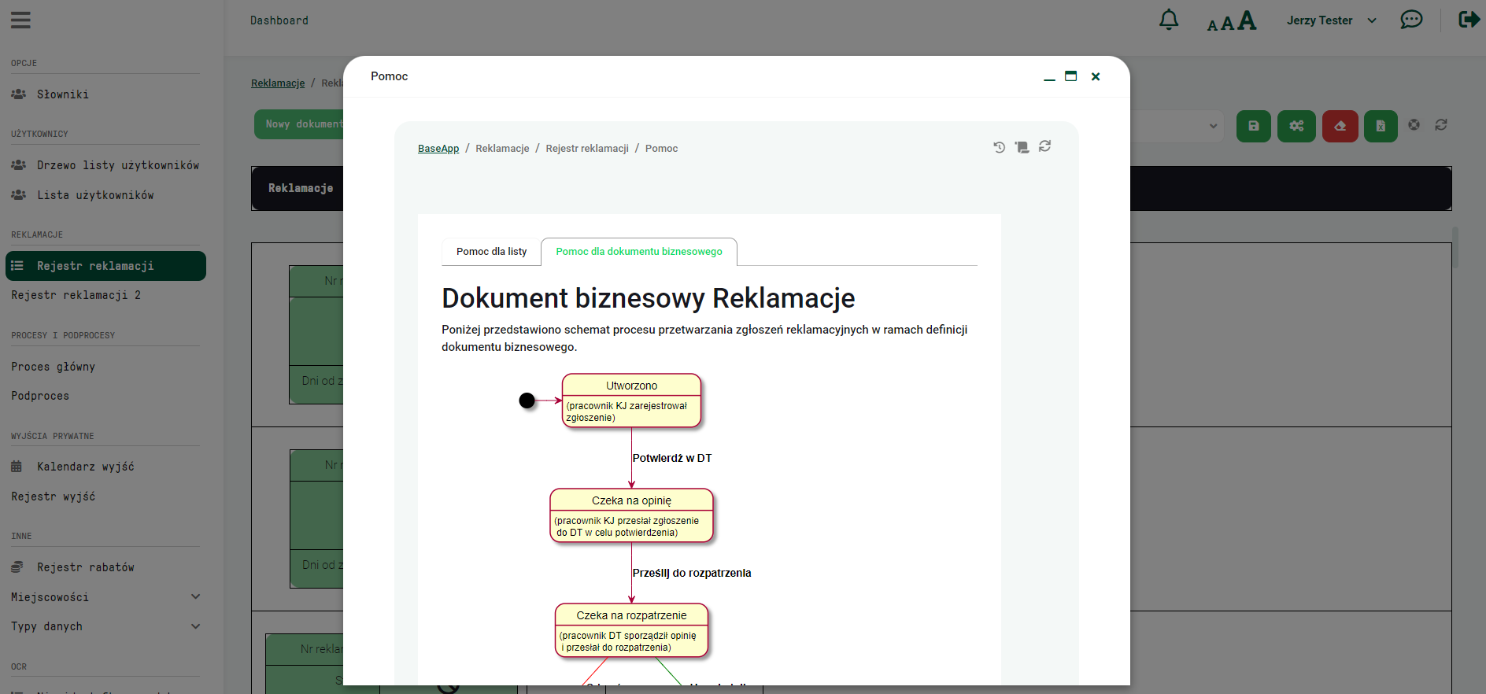Screen dimensions: 1486x694
Task: Select the largest font size A
Action: point(1247,20)
